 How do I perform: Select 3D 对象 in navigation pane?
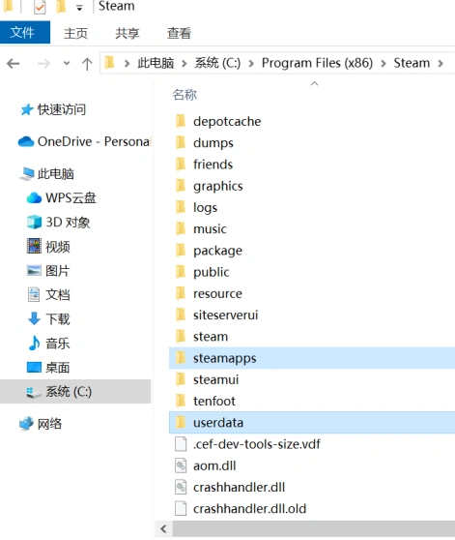click(58, 223)
